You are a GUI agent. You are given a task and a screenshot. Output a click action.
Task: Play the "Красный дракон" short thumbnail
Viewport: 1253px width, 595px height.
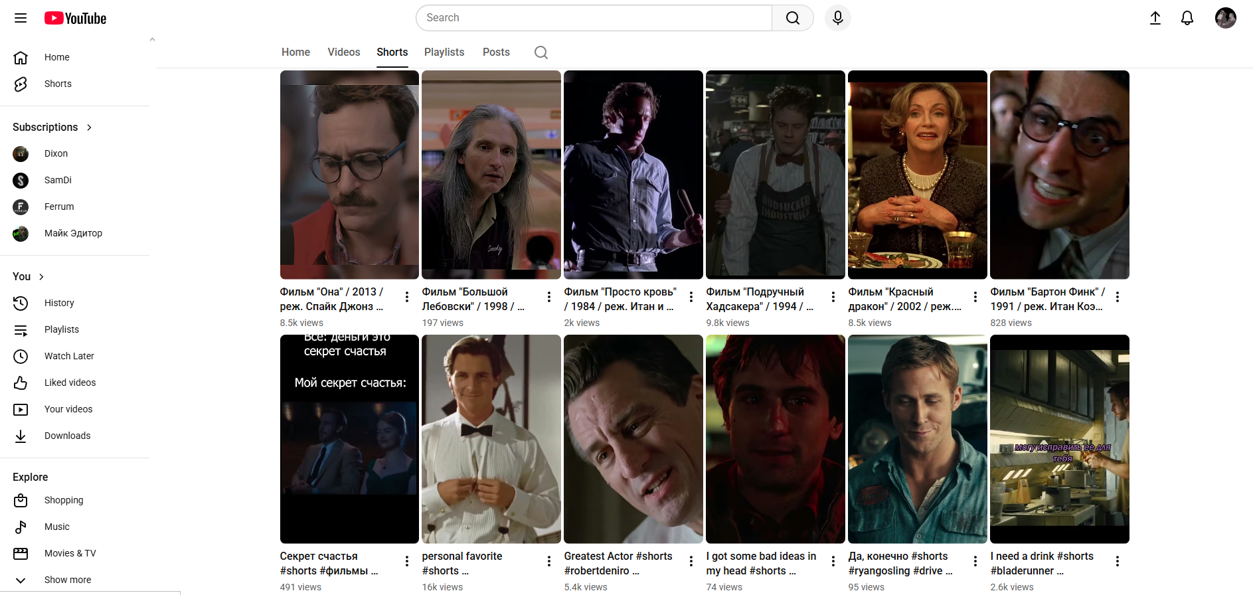[x=918, y=175]
